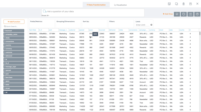Click the Limit field info icon
201x112 pixels.
[151, 25]
